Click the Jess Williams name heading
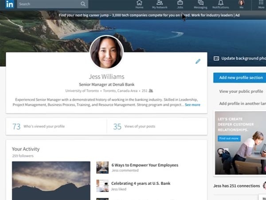The image size is (266, 200). (x=106, y=77)
